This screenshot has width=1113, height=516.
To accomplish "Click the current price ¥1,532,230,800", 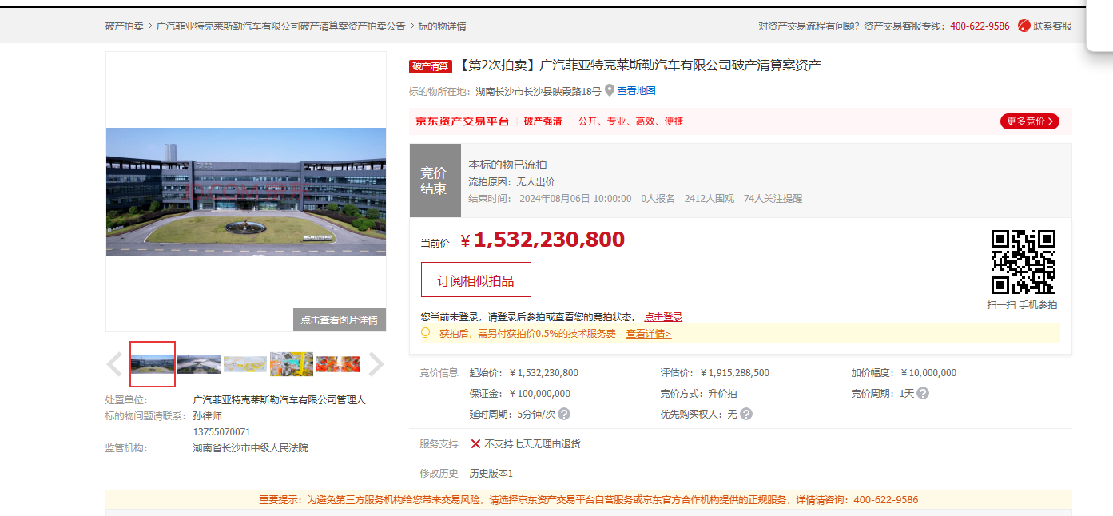I will point(543,240).
